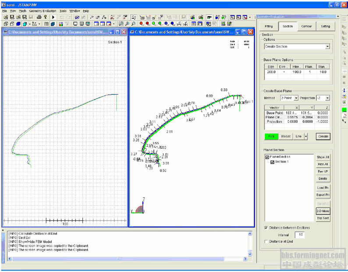The width and height of the screenshot is (348, 272).
Task: Click the undo arrow toolbar icon
Action: click(x=62, y=17)
